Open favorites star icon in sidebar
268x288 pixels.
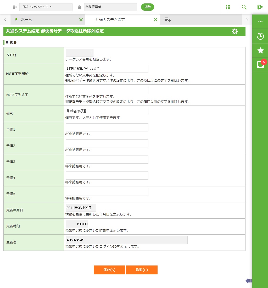(x=260, y=51)
